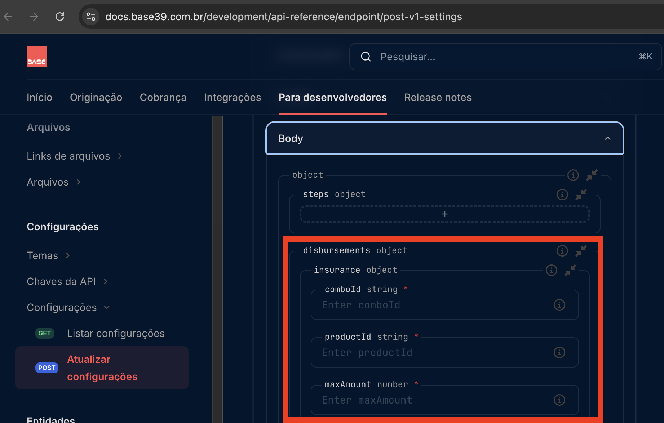Viewport: 664px width, 423px height.
Task: Collapse the insurance object section
Action: [570, 270]
